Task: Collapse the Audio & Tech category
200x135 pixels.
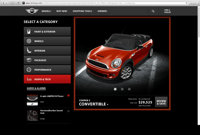Action: [47, 79]
